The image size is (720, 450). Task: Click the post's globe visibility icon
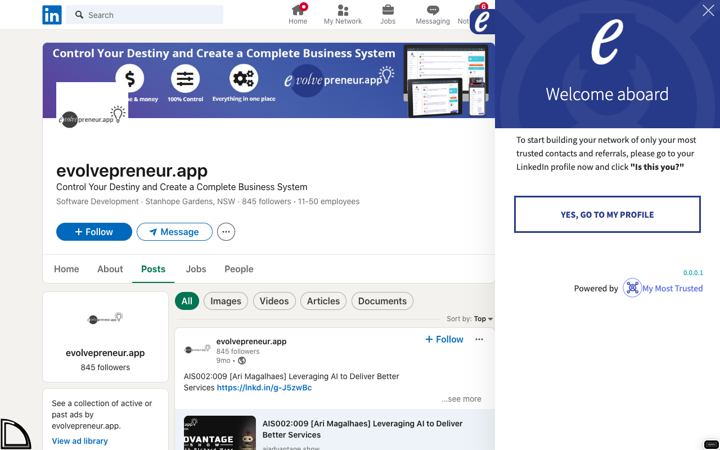242,361
